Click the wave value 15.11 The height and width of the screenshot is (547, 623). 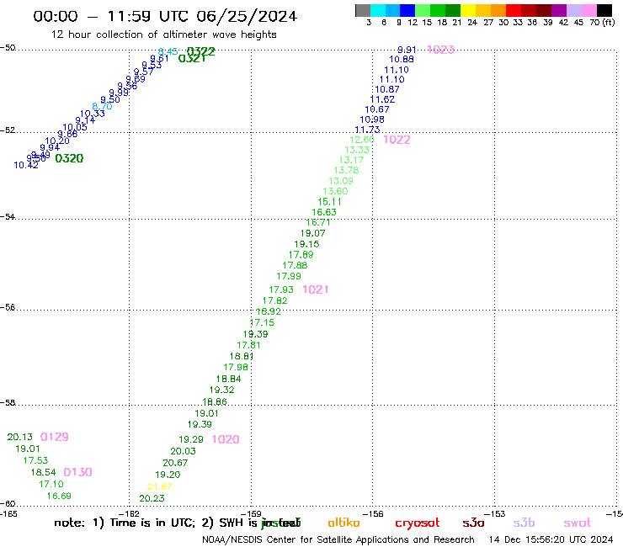tap(329, 202)
